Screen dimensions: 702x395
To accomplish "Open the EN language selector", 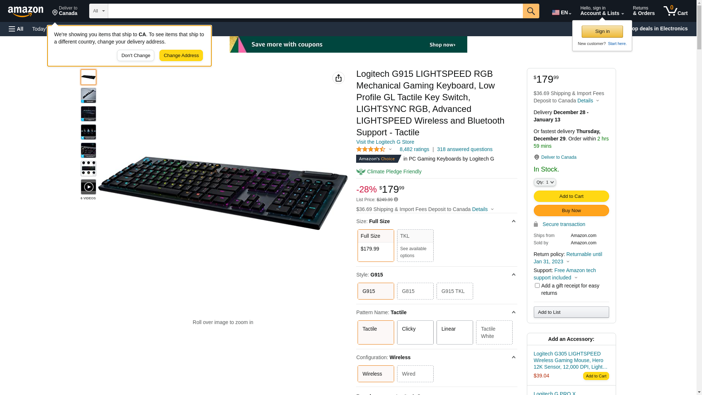I will click(562, 12).
